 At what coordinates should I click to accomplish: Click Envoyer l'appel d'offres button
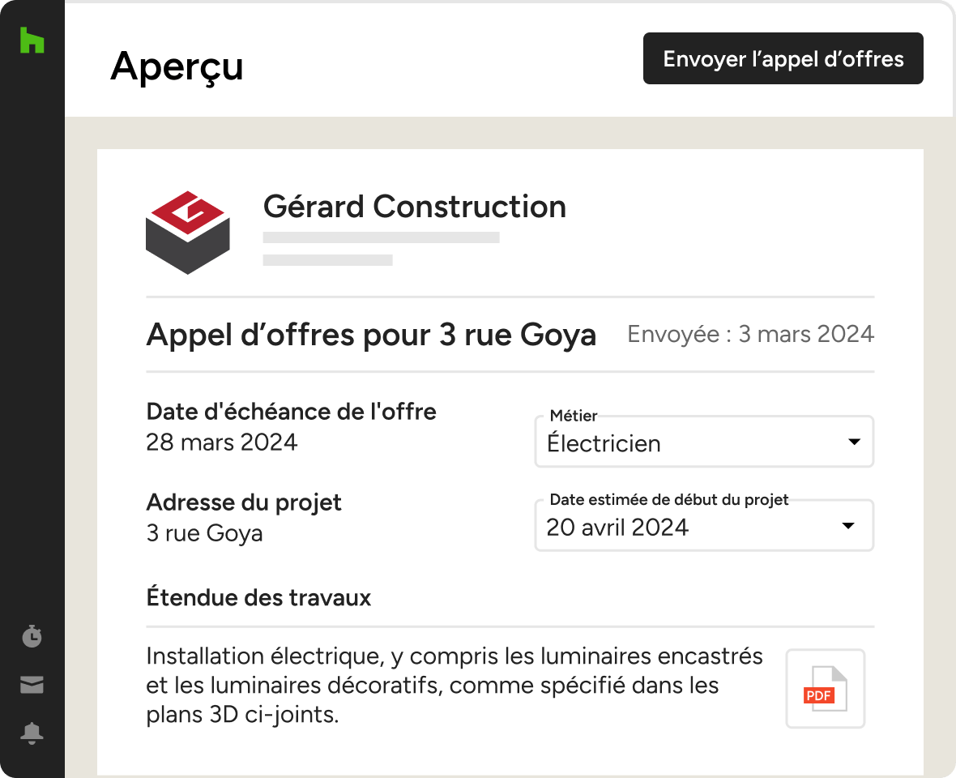point(783,58)
